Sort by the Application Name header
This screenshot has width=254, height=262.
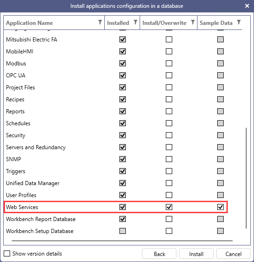(x=29, y=23)
